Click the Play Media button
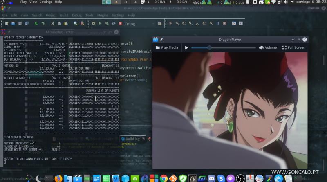The height and width of the screenshot is (182, 327). click(167, 47)
